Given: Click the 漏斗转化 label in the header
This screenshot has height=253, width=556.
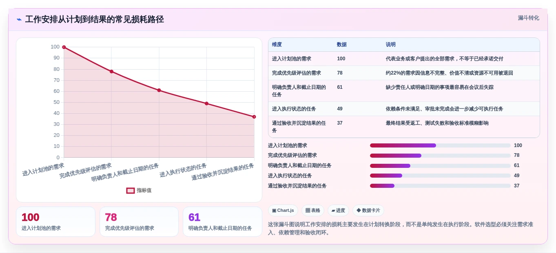Looking at the screenshot, I should (x=528, y=18).
